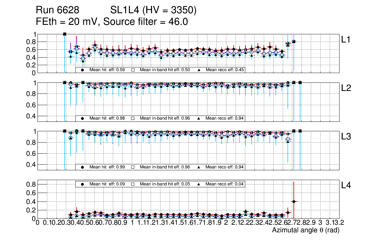Click the open square marker in L1 legend
This screenshot has height=243, width=377.
[x=133, y=70]
